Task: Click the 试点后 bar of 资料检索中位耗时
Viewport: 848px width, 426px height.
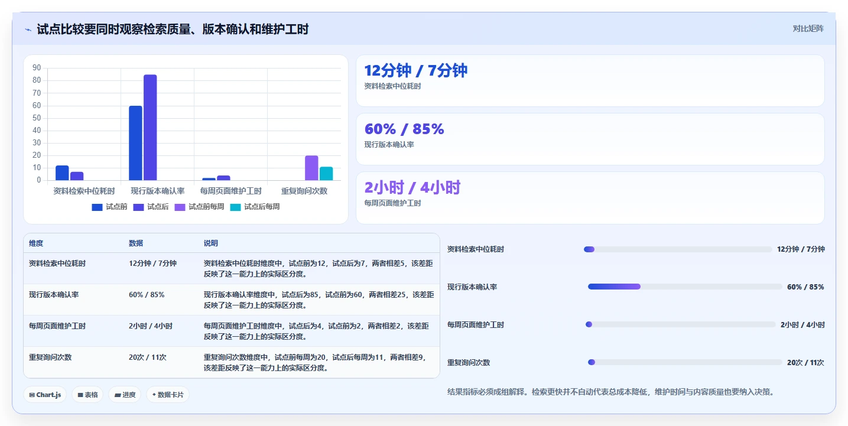Action: coord(77,176)
